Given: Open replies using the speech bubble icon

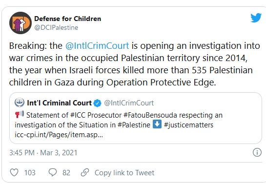Looking at the screenshot, I should [53, 172].
